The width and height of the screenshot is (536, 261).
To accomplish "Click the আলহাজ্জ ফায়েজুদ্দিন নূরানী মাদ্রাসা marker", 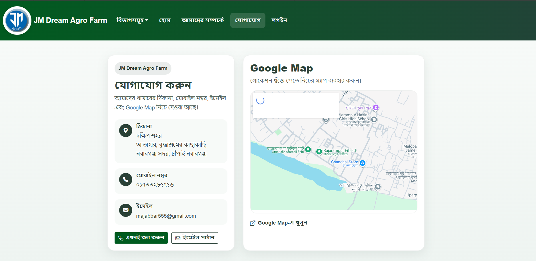I will 378,187.
